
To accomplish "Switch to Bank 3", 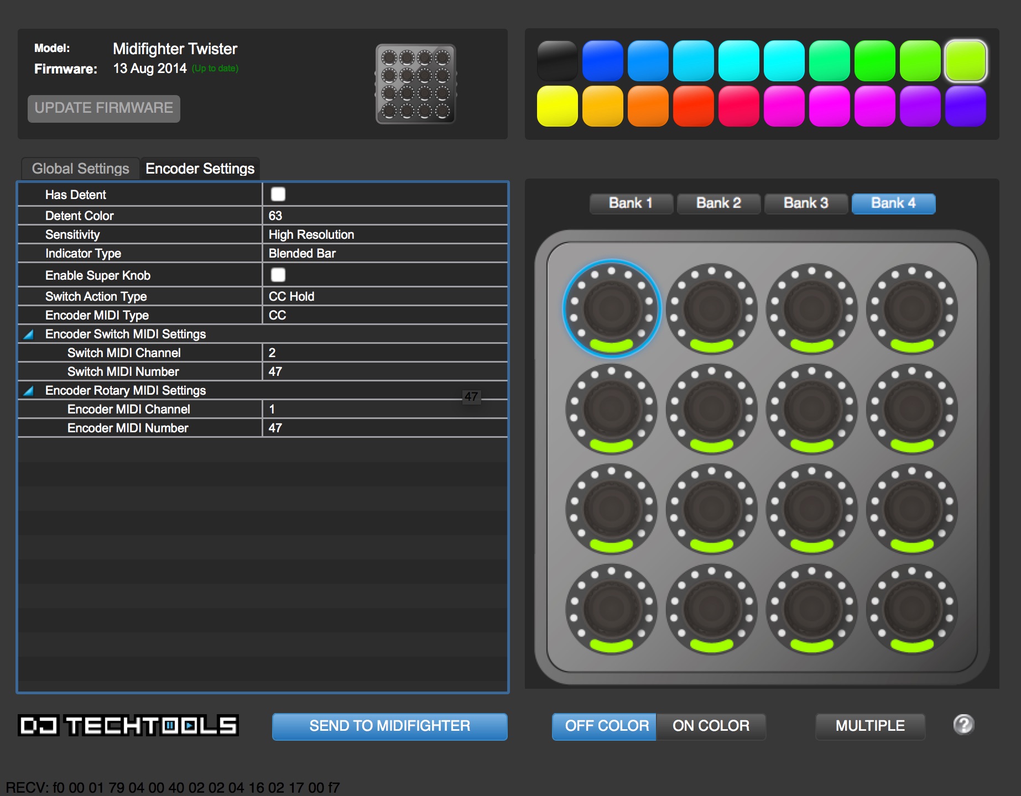I will [x=806, y=203].
